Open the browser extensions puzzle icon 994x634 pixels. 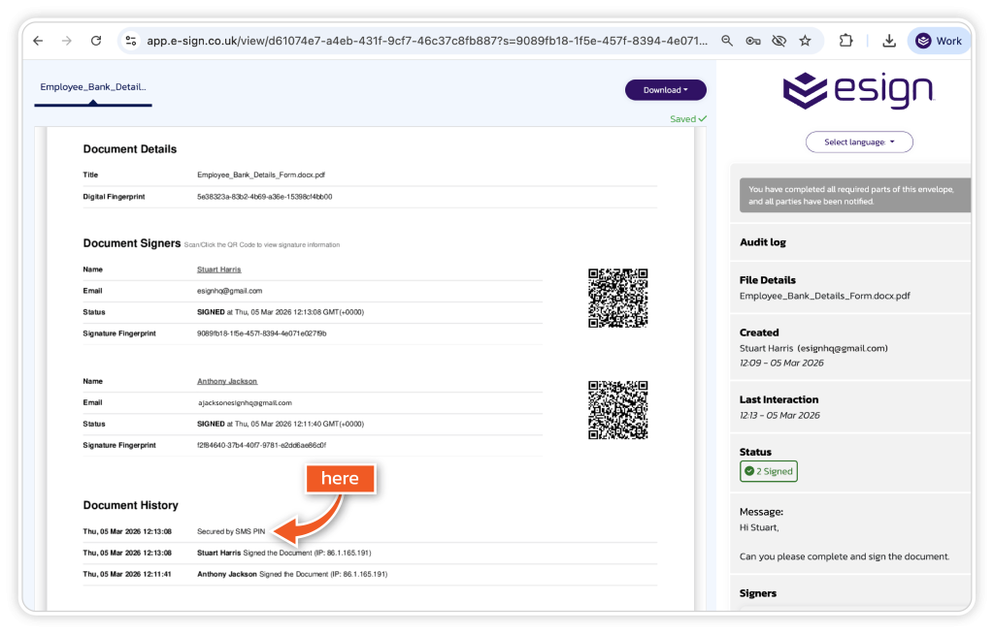845,41
